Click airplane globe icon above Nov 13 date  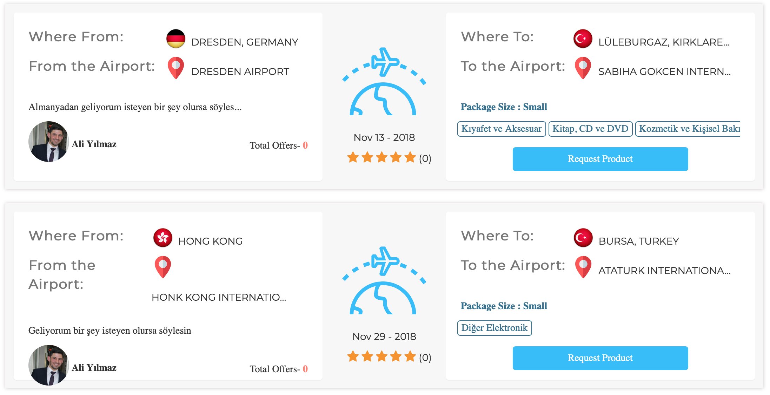pos(384,82)
